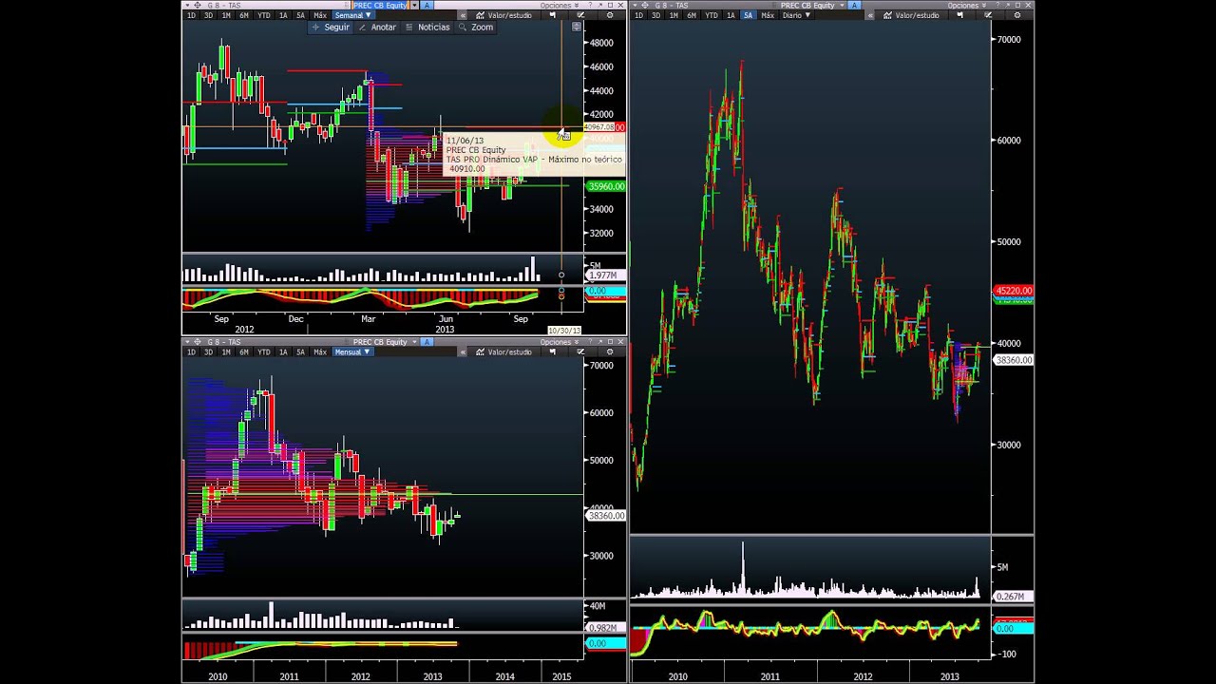Click move crosshair icon beside G 8 - TAS, weekly chart
This screenshot has width=1216, height=684.
[x=198, y=6]
